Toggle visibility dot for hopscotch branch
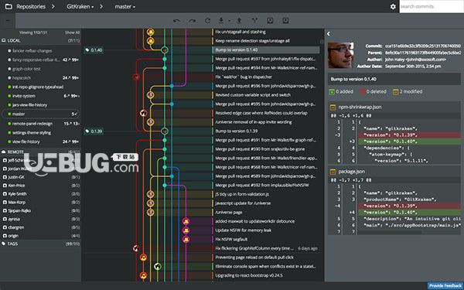The width and height of the screenshot is (464, 290). click(9, 78)
